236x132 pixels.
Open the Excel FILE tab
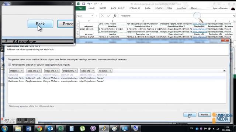pos(81,8)
